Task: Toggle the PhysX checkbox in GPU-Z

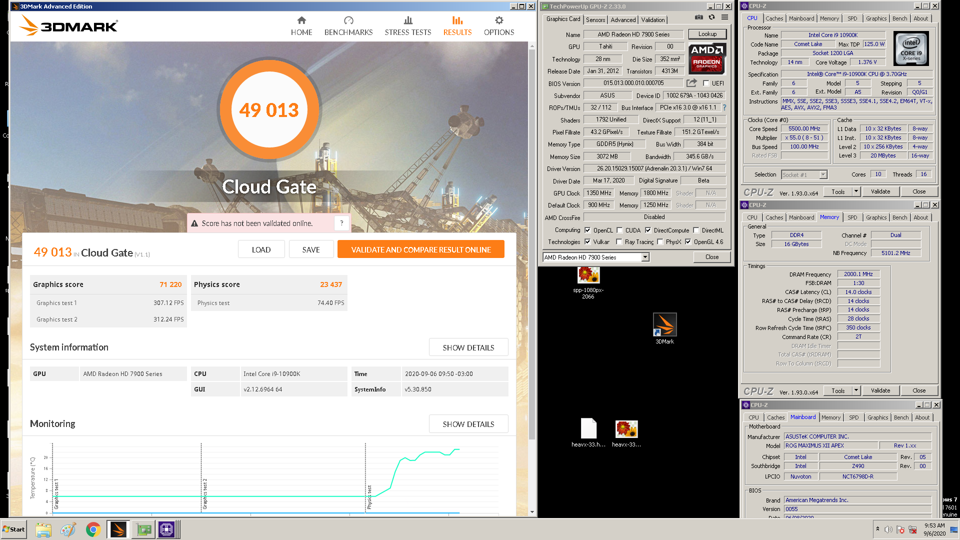Action: 660,241
